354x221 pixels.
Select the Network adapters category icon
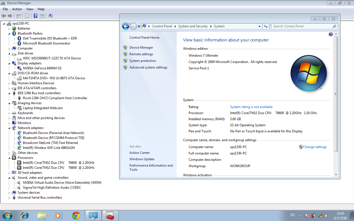click(x=14, y=128)
